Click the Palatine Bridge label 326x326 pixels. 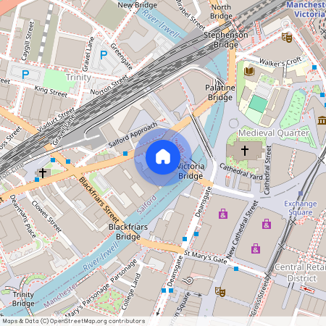(x=220, y=93)
